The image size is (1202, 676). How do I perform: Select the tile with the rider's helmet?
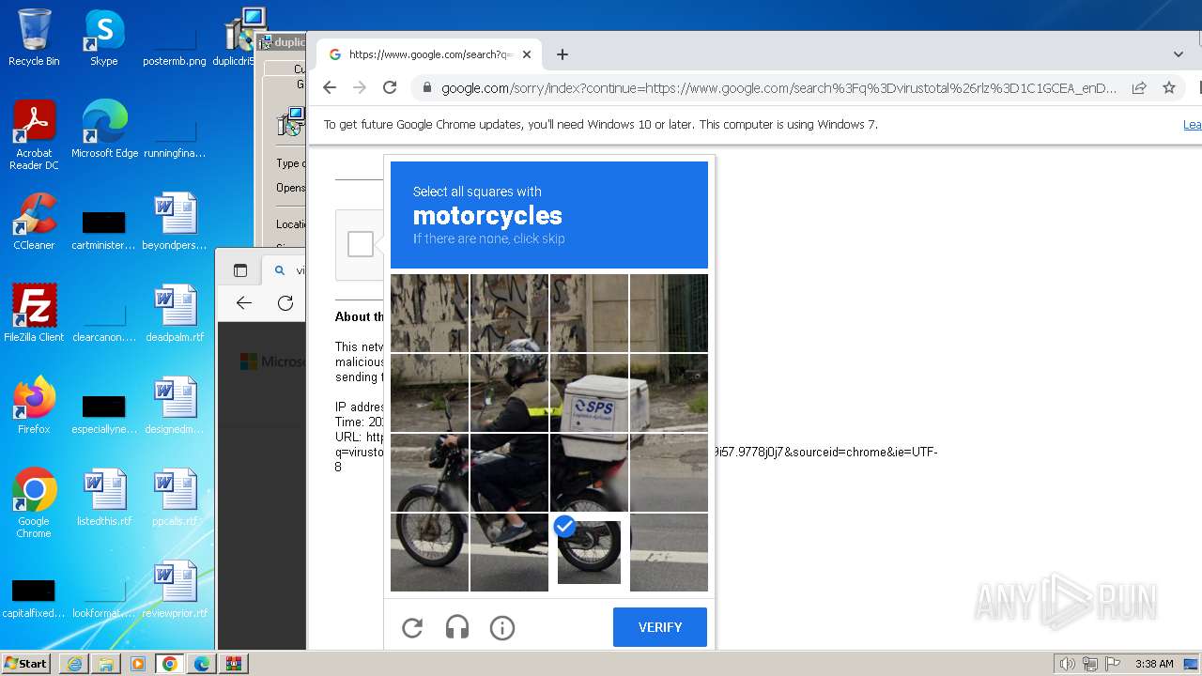(509, 392)
